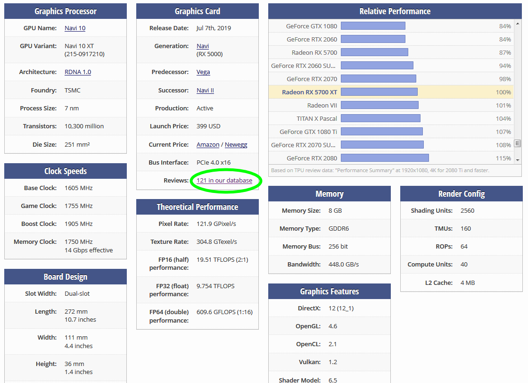Click the highlighted 'Radeon RX 5700 XT' name
The image size is (528, 383).
309,92
